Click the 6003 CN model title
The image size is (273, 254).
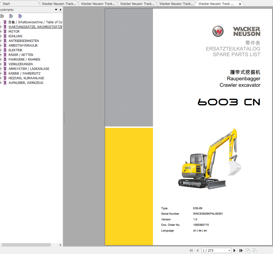pyautogui.click(x=229, y=102)
